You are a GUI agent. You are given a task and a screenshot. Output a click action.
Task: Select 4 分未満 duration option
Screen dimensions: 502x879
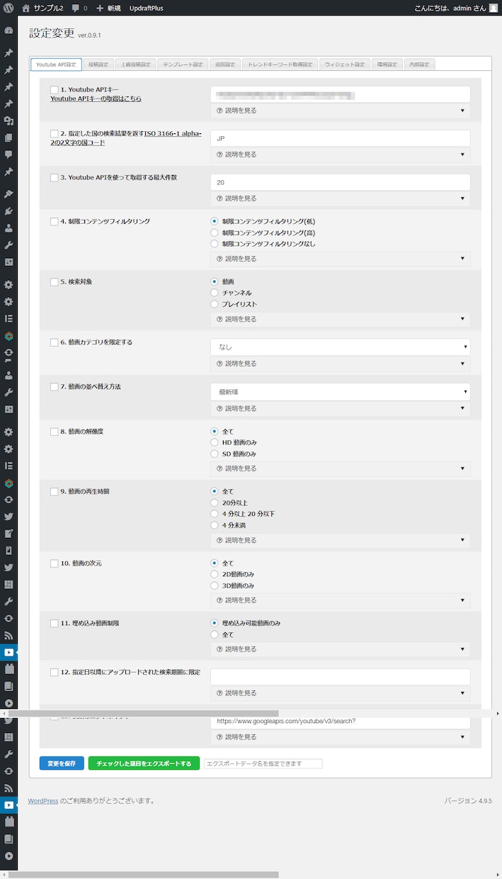[x=215, y=525]
